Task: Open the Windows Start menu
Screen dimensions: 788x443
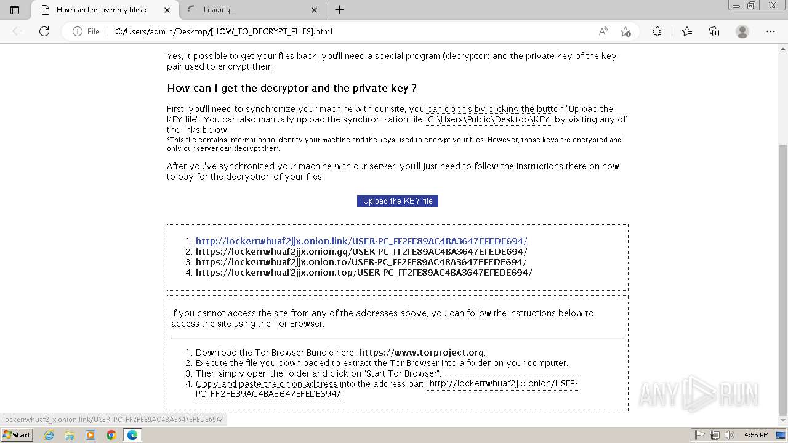Action: (x=17, y=434)
